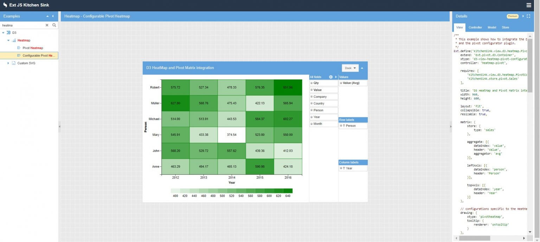540x242 pixels.
Task: Click the Premium badge in Details header
Action: pos(512,16)
